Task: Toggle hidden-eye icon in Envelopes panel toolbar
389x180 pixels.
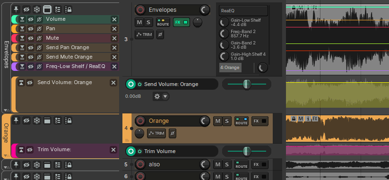Action: [x=26, y=9]
